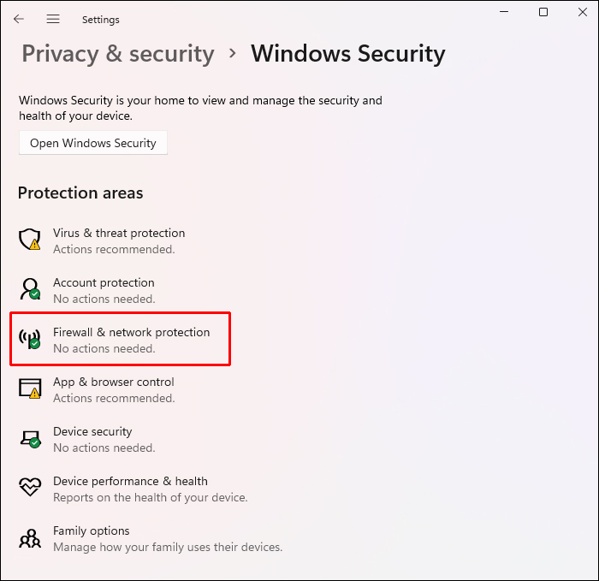This screenshot has height=581, width=599.
Task: Click the Device security laptop icon
Action: pyautogui.click(x=30, y=438)
